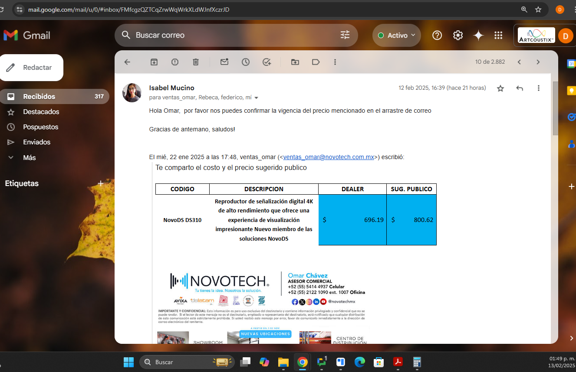Open Task View from the taskbar
576x372 pixels.
246,362
